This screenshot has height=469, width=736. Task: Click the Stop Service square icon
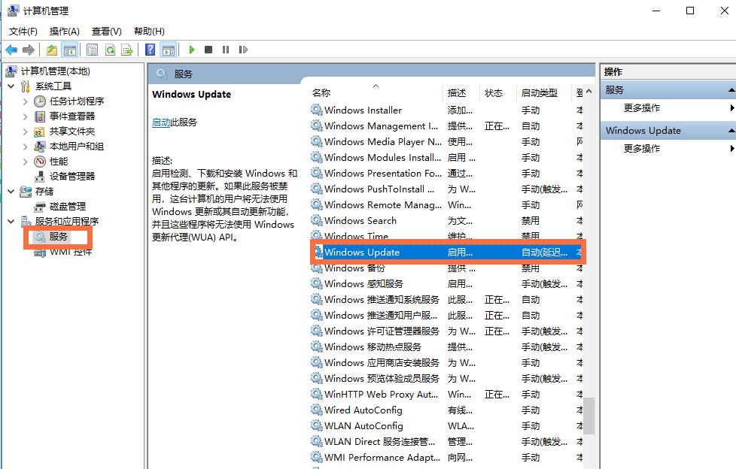click(208, 50)
